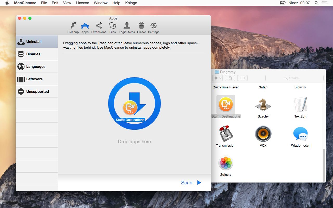
Task: Start the Scan button
Action: pyautogui.click(x=191, y=183)
